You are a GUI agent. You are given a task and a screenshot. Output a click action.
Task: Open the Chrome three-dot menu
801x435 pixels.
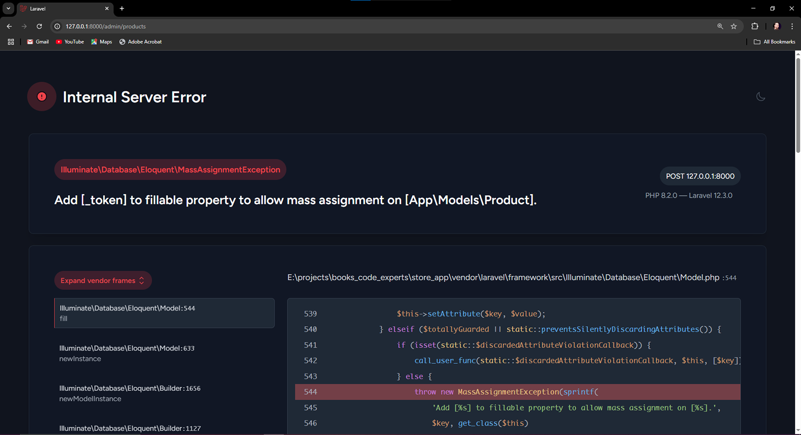(792, 26)
